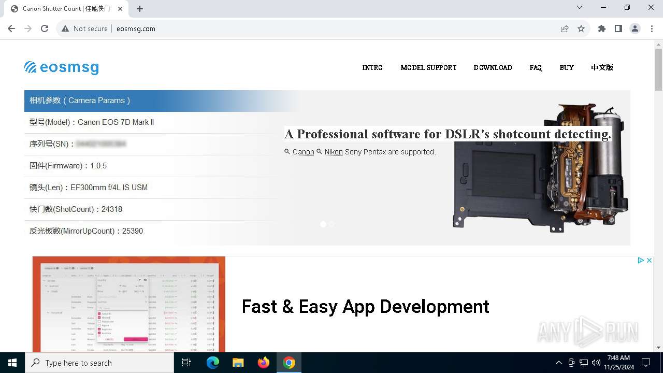Click the Fast & Easy App Development ad
Screen dimensions: 663x373
point(365,307)
